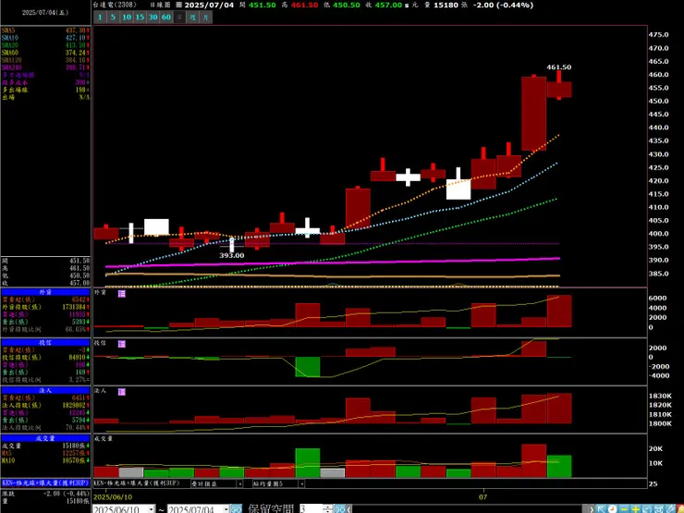The image size is (684, 513).
Task: Click the SMA5 indicator row
Action: click(45, 31)
